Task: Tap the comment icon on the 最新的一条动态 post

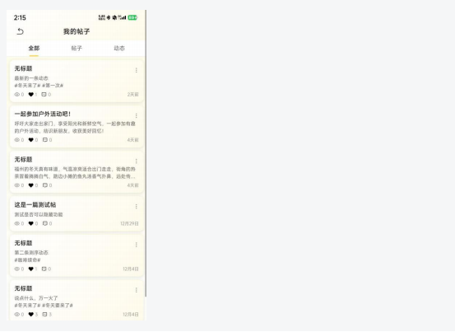Action: pos(44,95)
